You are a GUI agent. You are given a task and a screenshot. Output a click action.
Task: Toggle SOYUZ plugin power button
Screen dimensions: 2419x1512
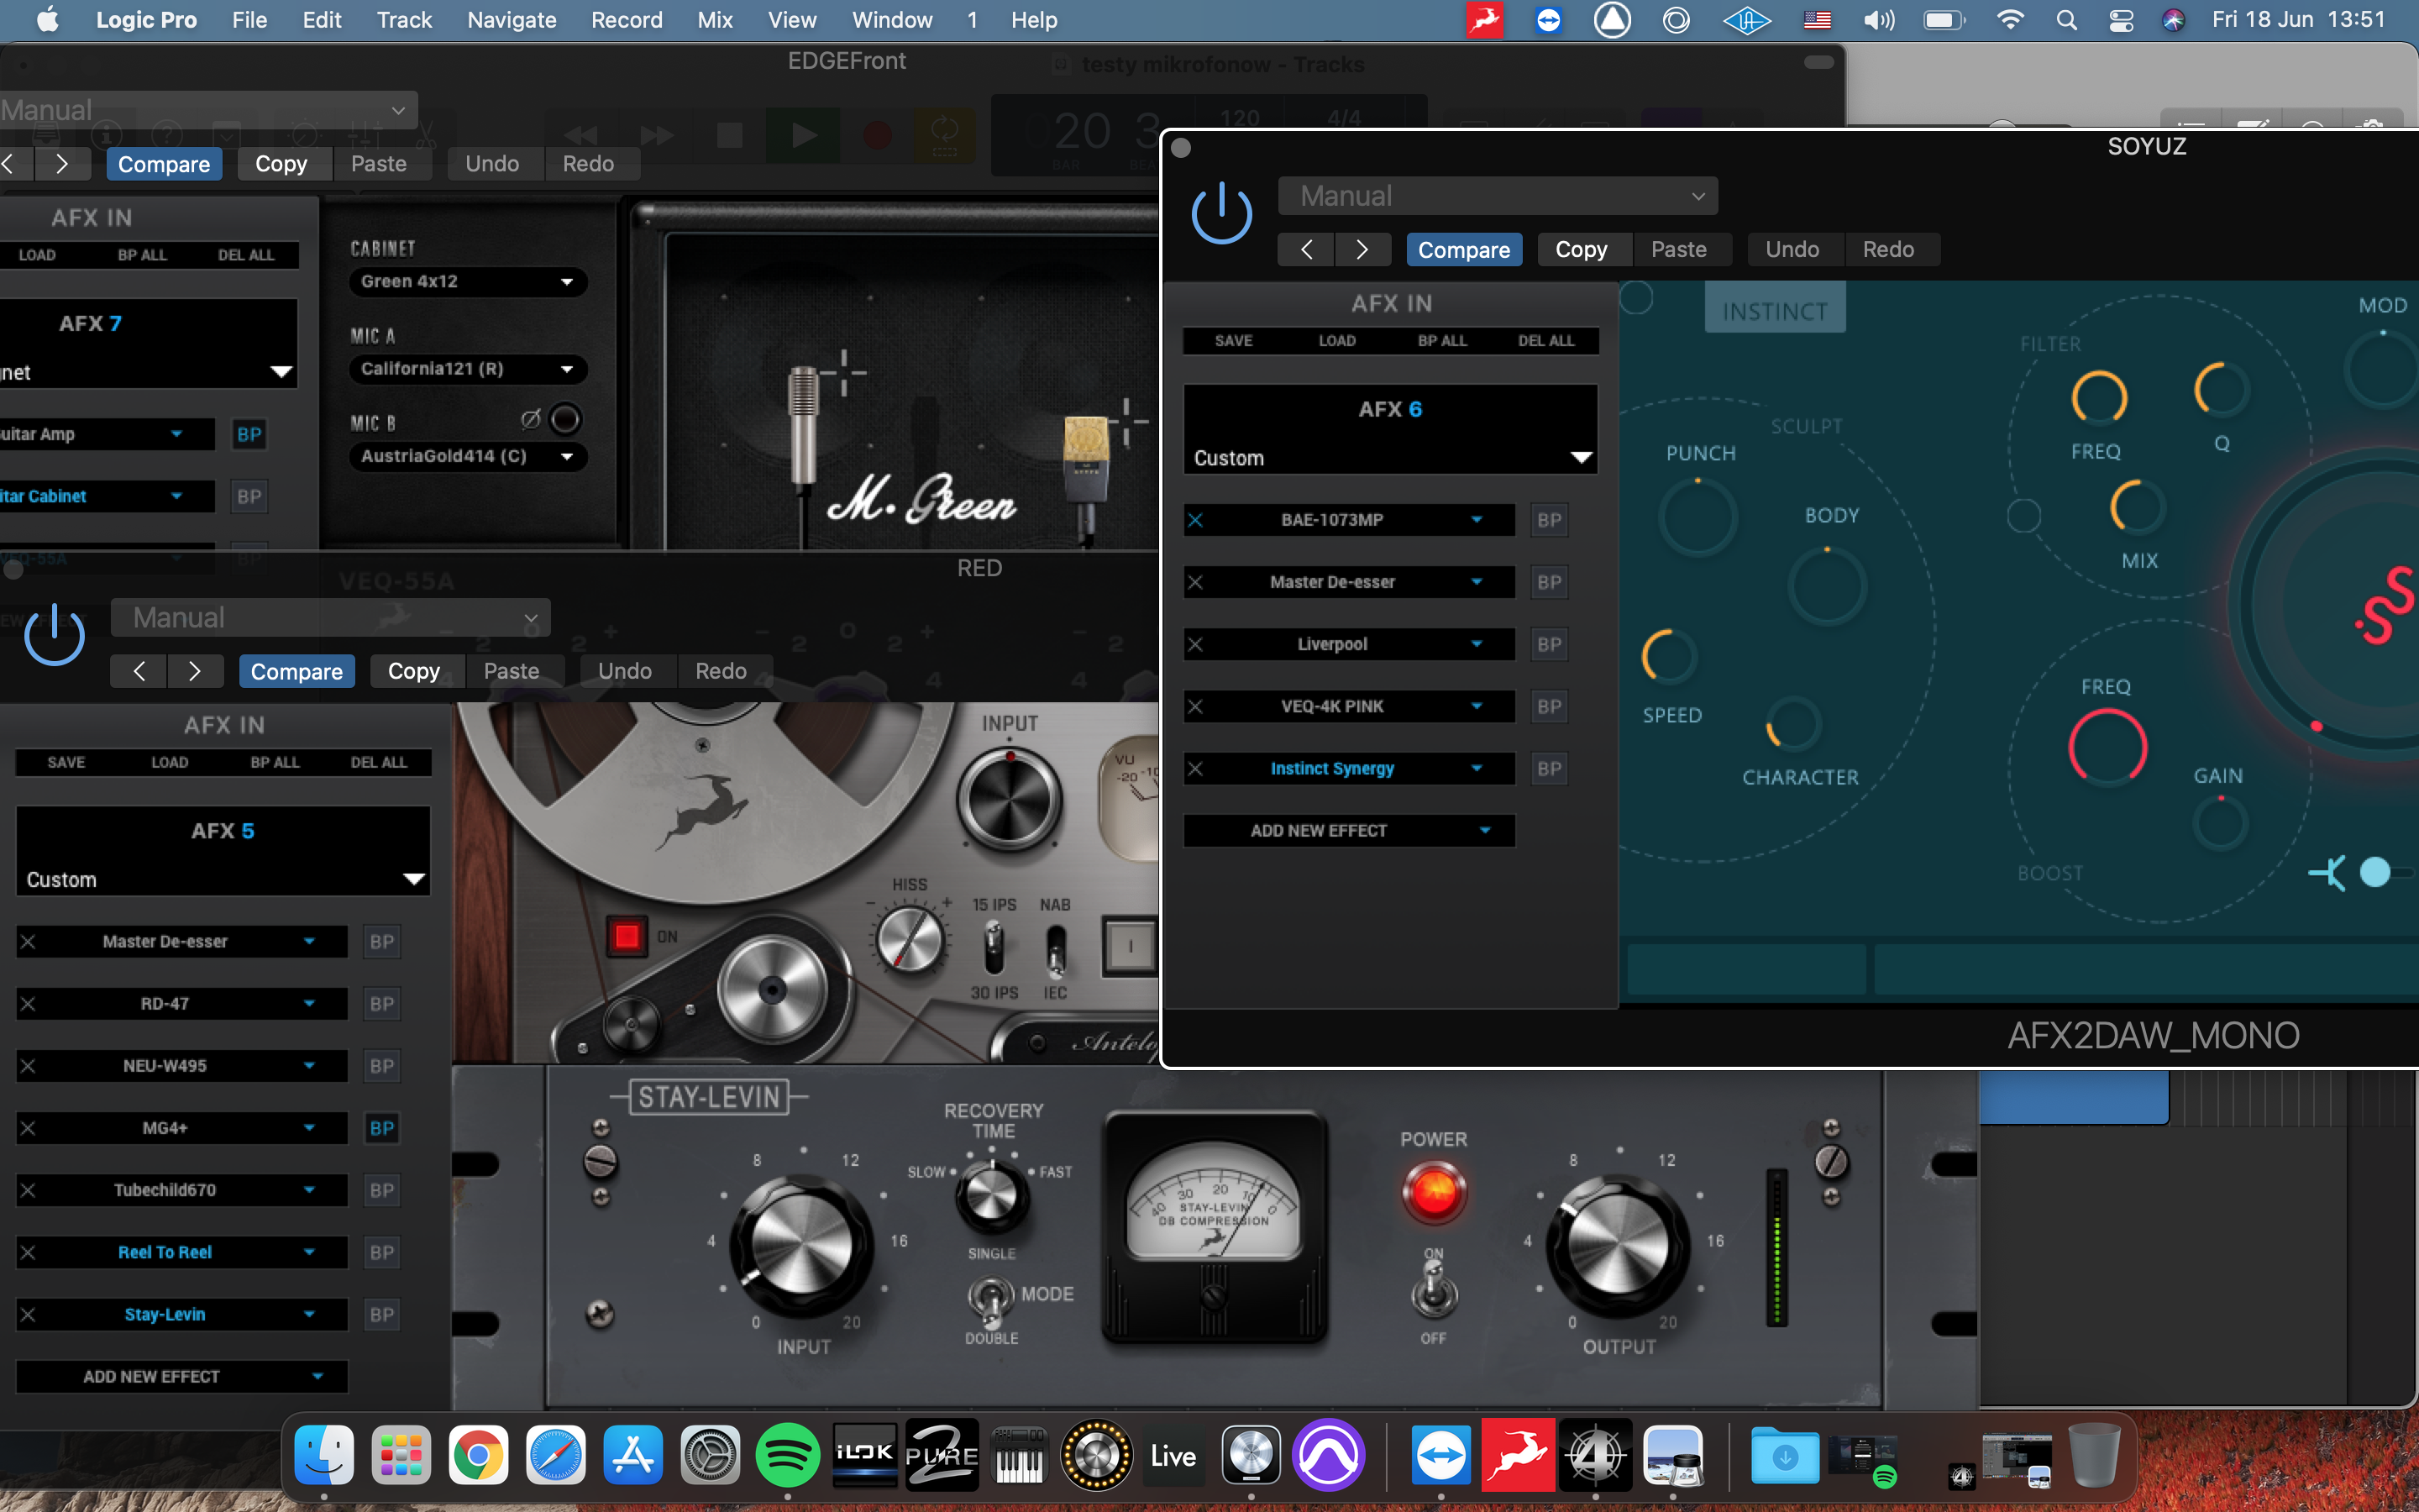[x=1221, y=215]
